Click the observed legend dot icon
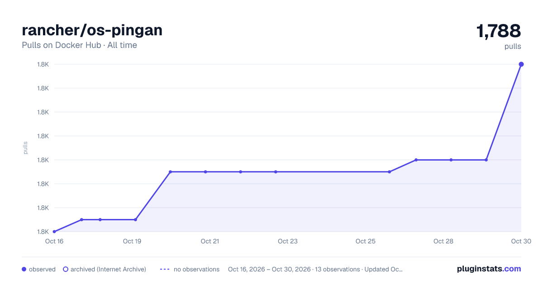 click(x=24, y=269)
